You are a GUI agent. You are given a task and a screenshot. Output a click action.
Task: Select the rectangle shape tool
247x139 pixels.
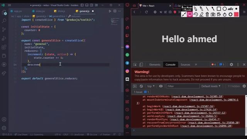click(219, 8)
